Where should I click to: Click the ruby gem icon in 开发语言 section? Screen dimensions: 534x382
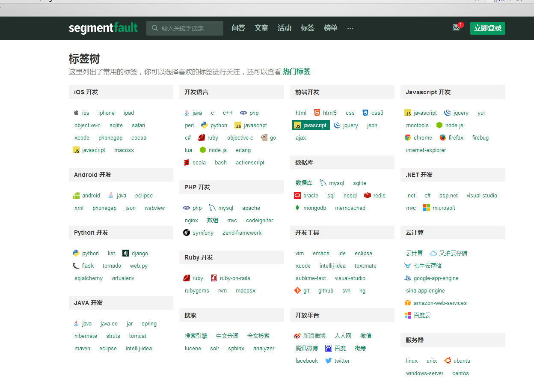202,137
